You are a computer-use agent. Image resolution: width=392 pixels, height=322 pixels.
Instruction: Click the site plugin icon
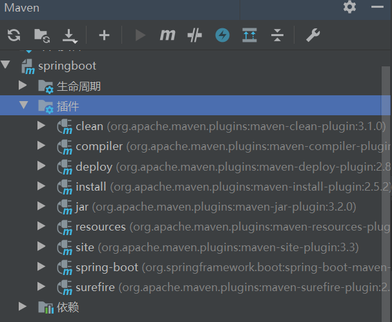pos(65,247)
